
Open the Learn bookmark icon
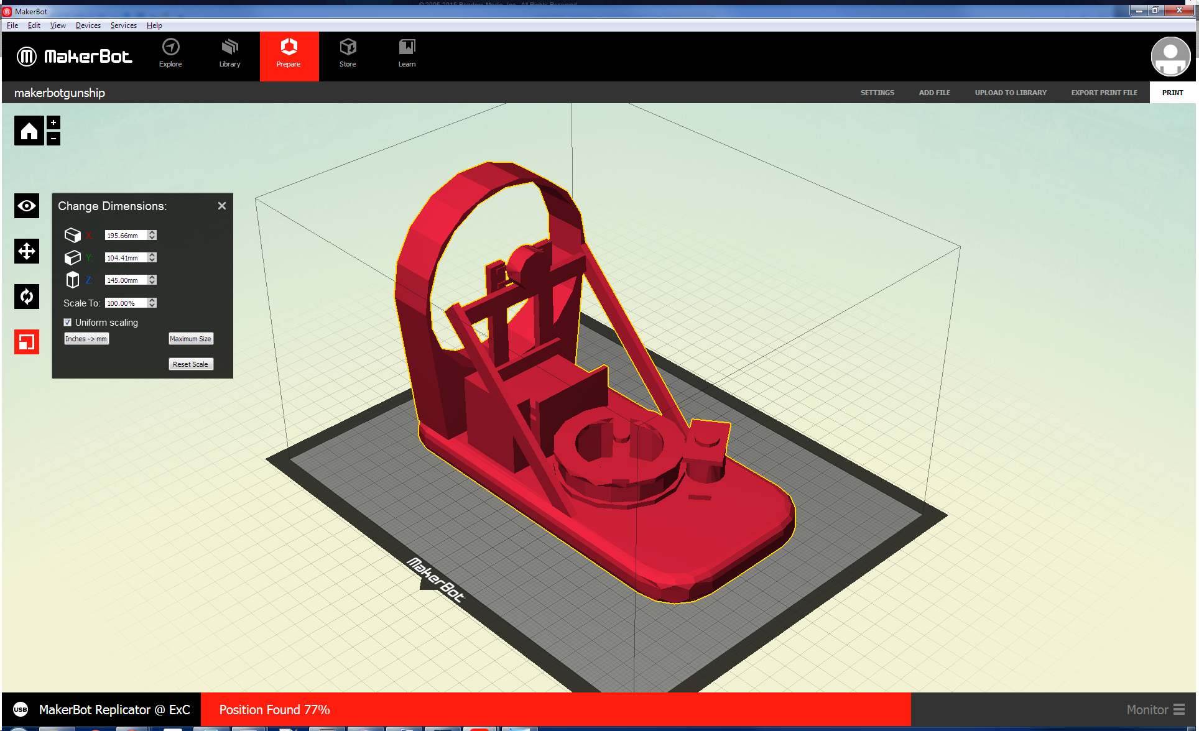(407, 47)
